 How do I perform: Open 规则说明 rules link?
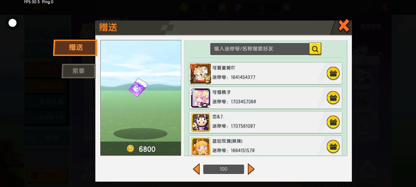click(370, 27)
